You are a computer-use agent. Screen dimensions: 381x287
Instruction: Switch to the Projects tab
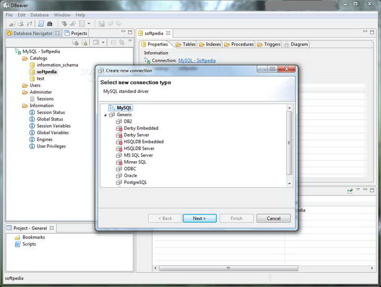click(76, 33)
